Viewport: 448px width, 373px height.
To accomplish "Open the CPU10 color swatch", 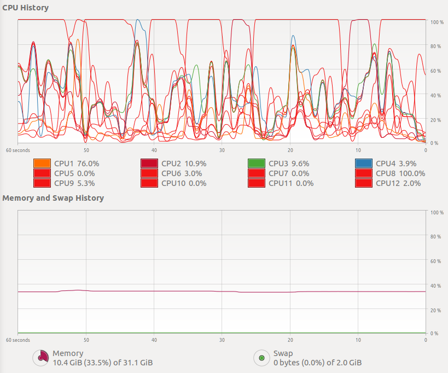I will [149, 183].
